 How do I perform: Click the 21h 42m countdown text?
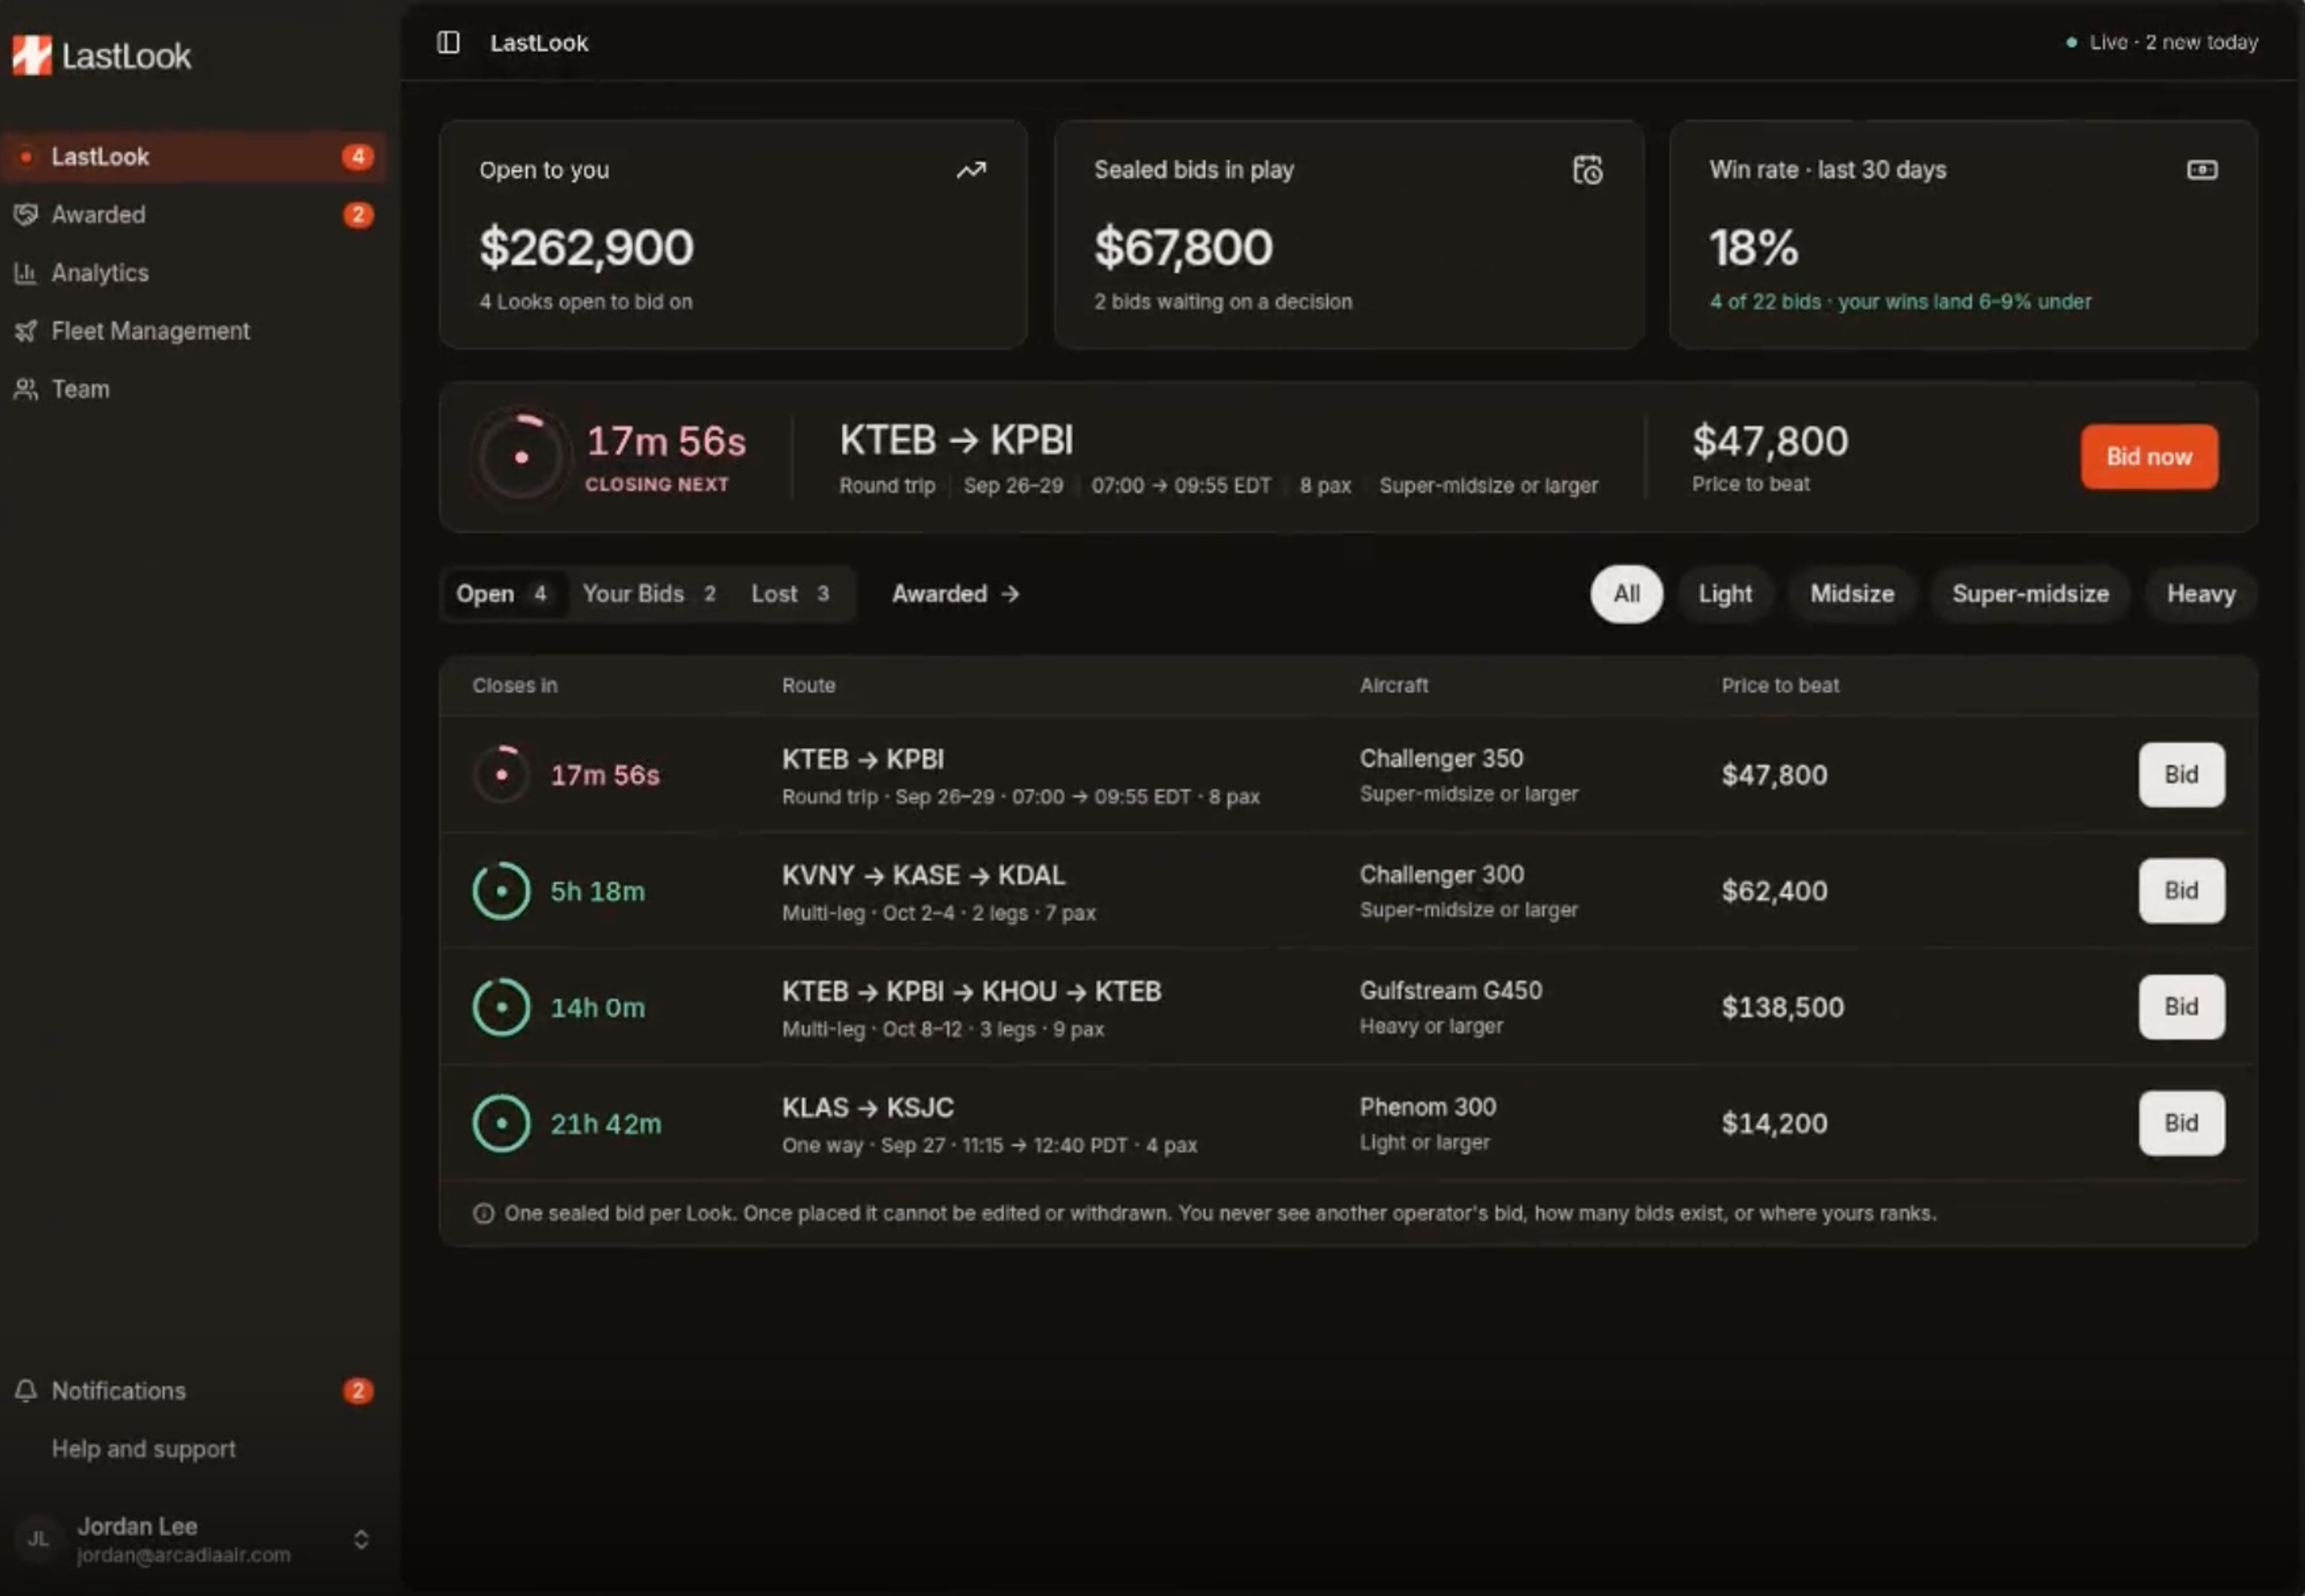(605, 1123)
